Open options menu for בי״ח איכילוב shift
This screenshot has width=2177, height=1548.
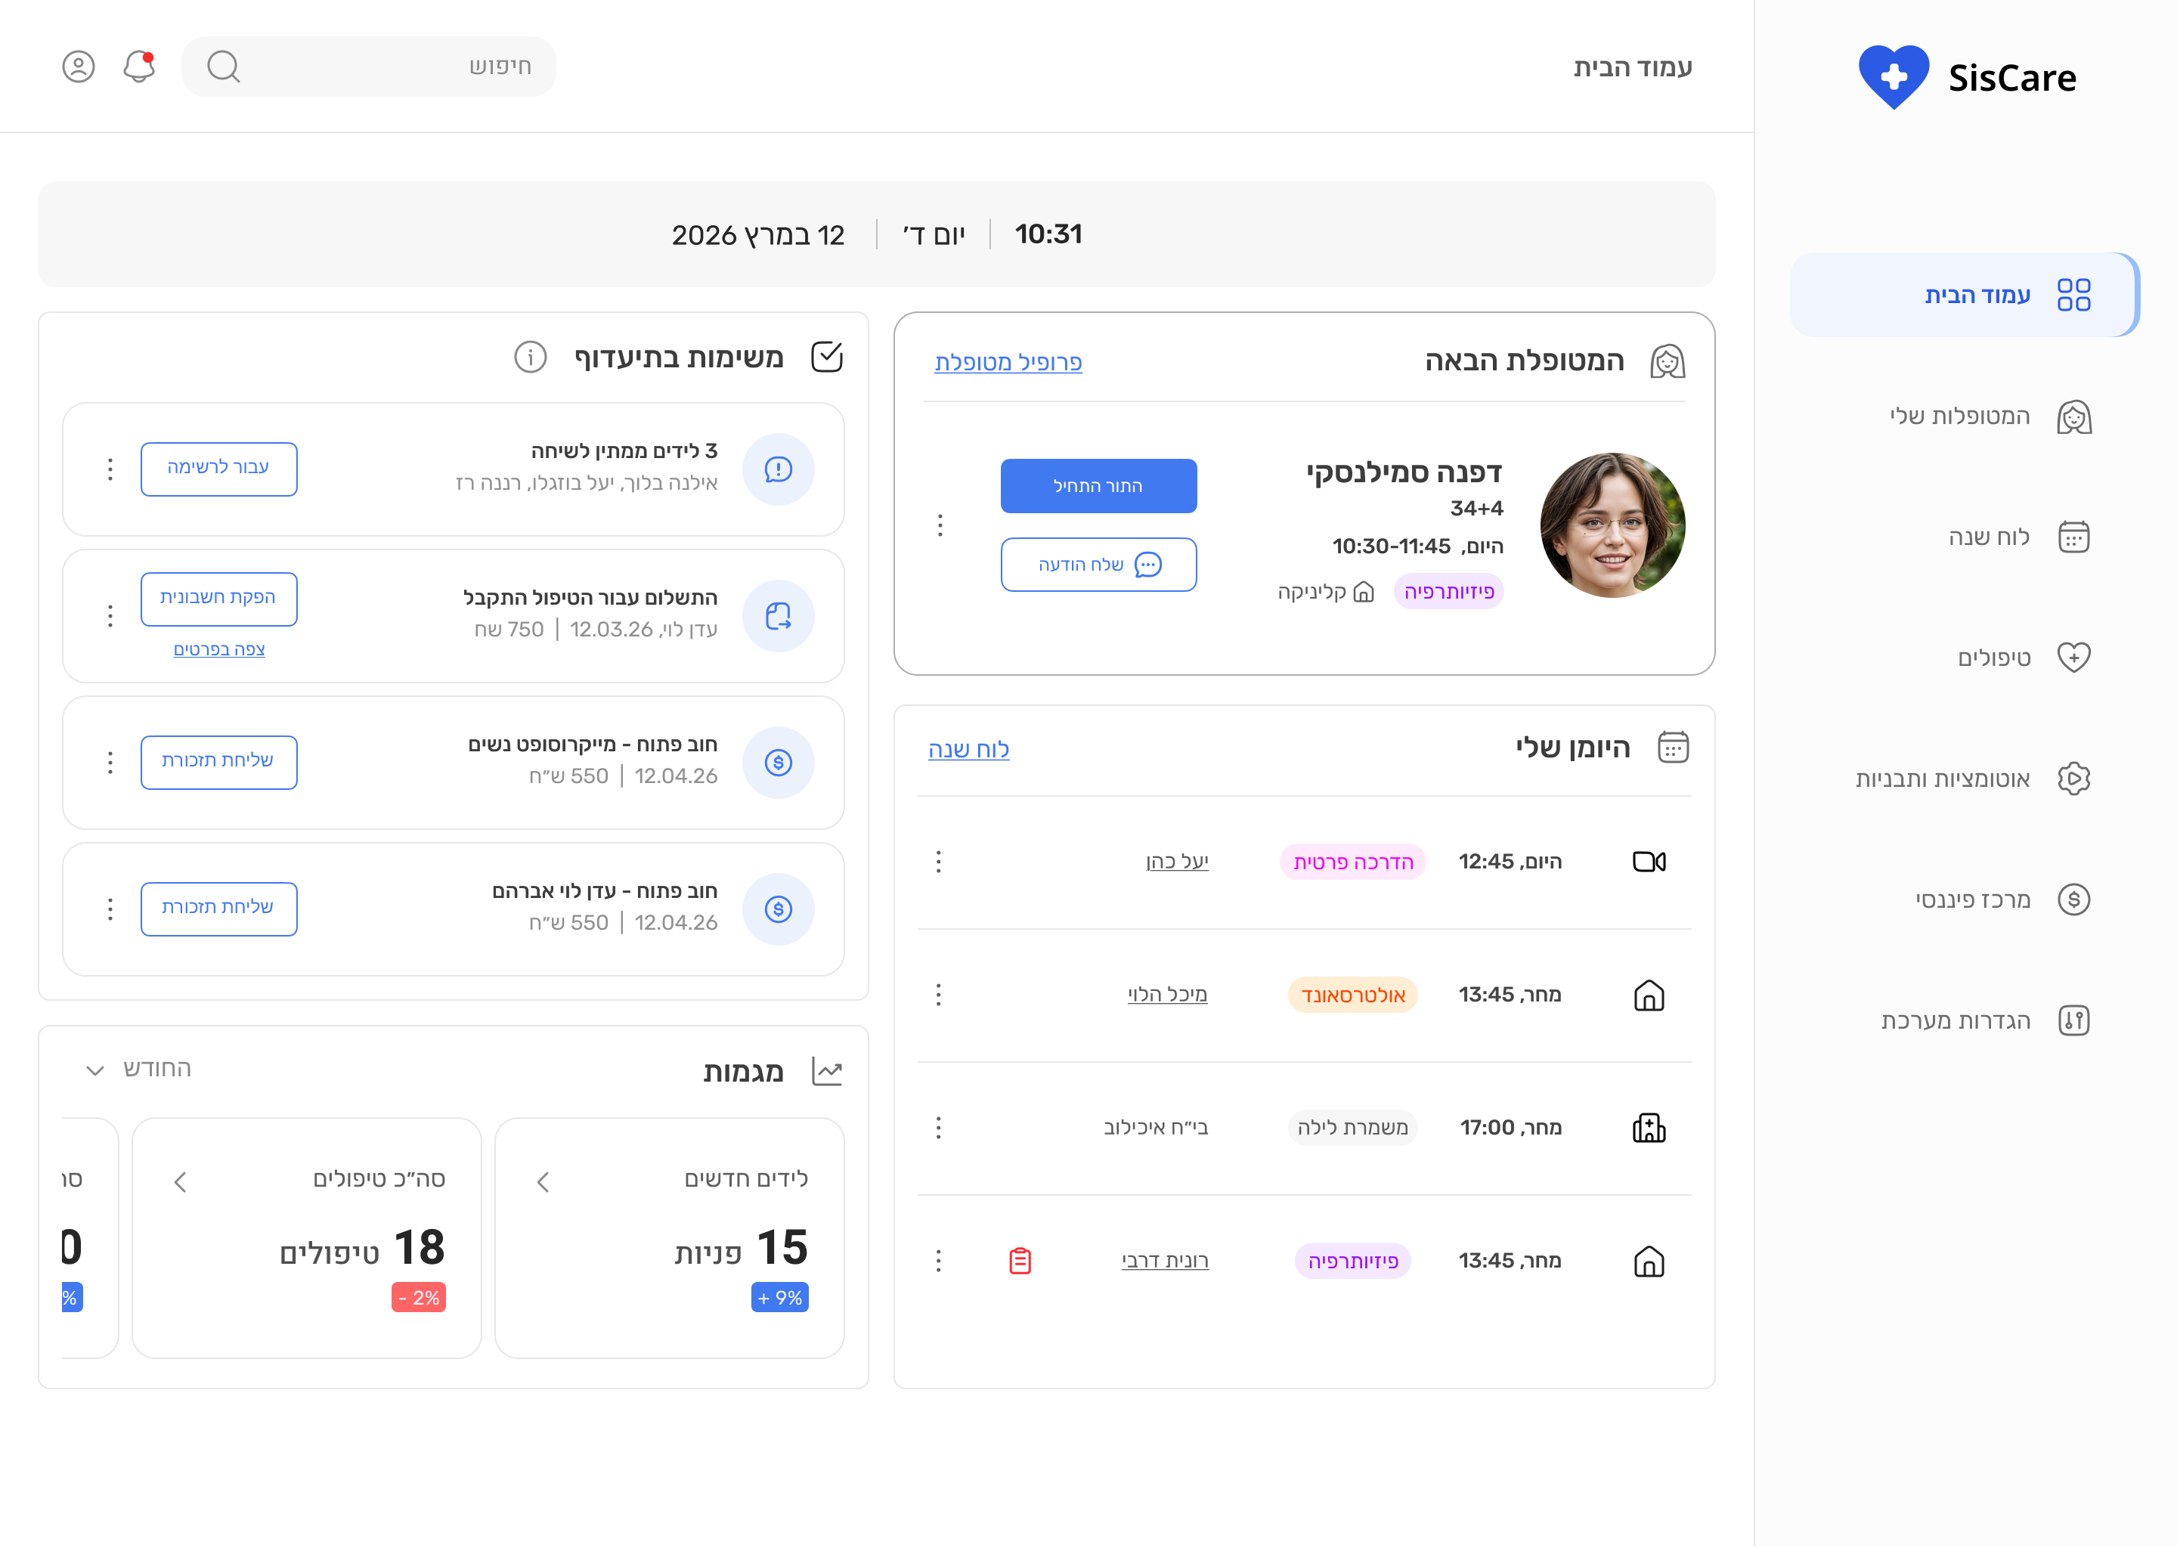pos(939,1128)
